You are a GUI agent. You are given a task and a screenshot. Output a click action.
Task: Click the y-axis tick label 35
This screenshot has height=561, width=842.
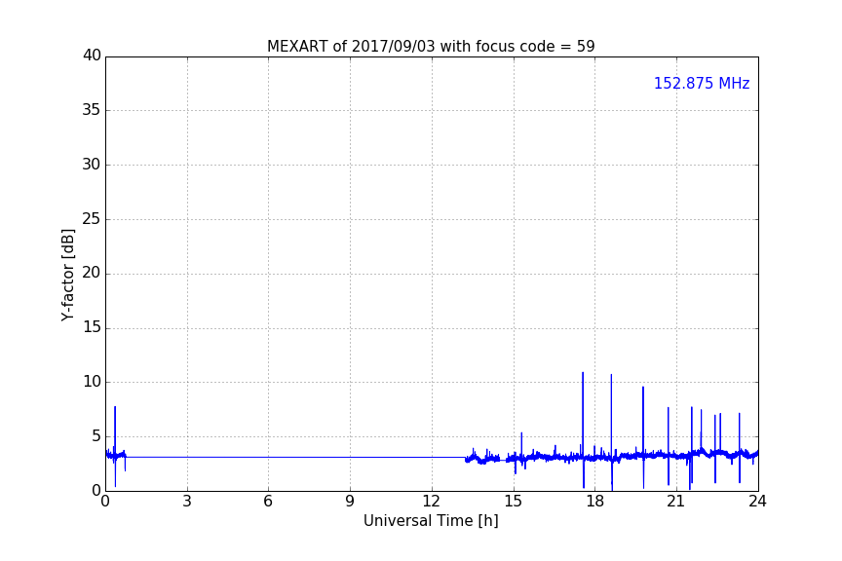[x=92, y=110]
